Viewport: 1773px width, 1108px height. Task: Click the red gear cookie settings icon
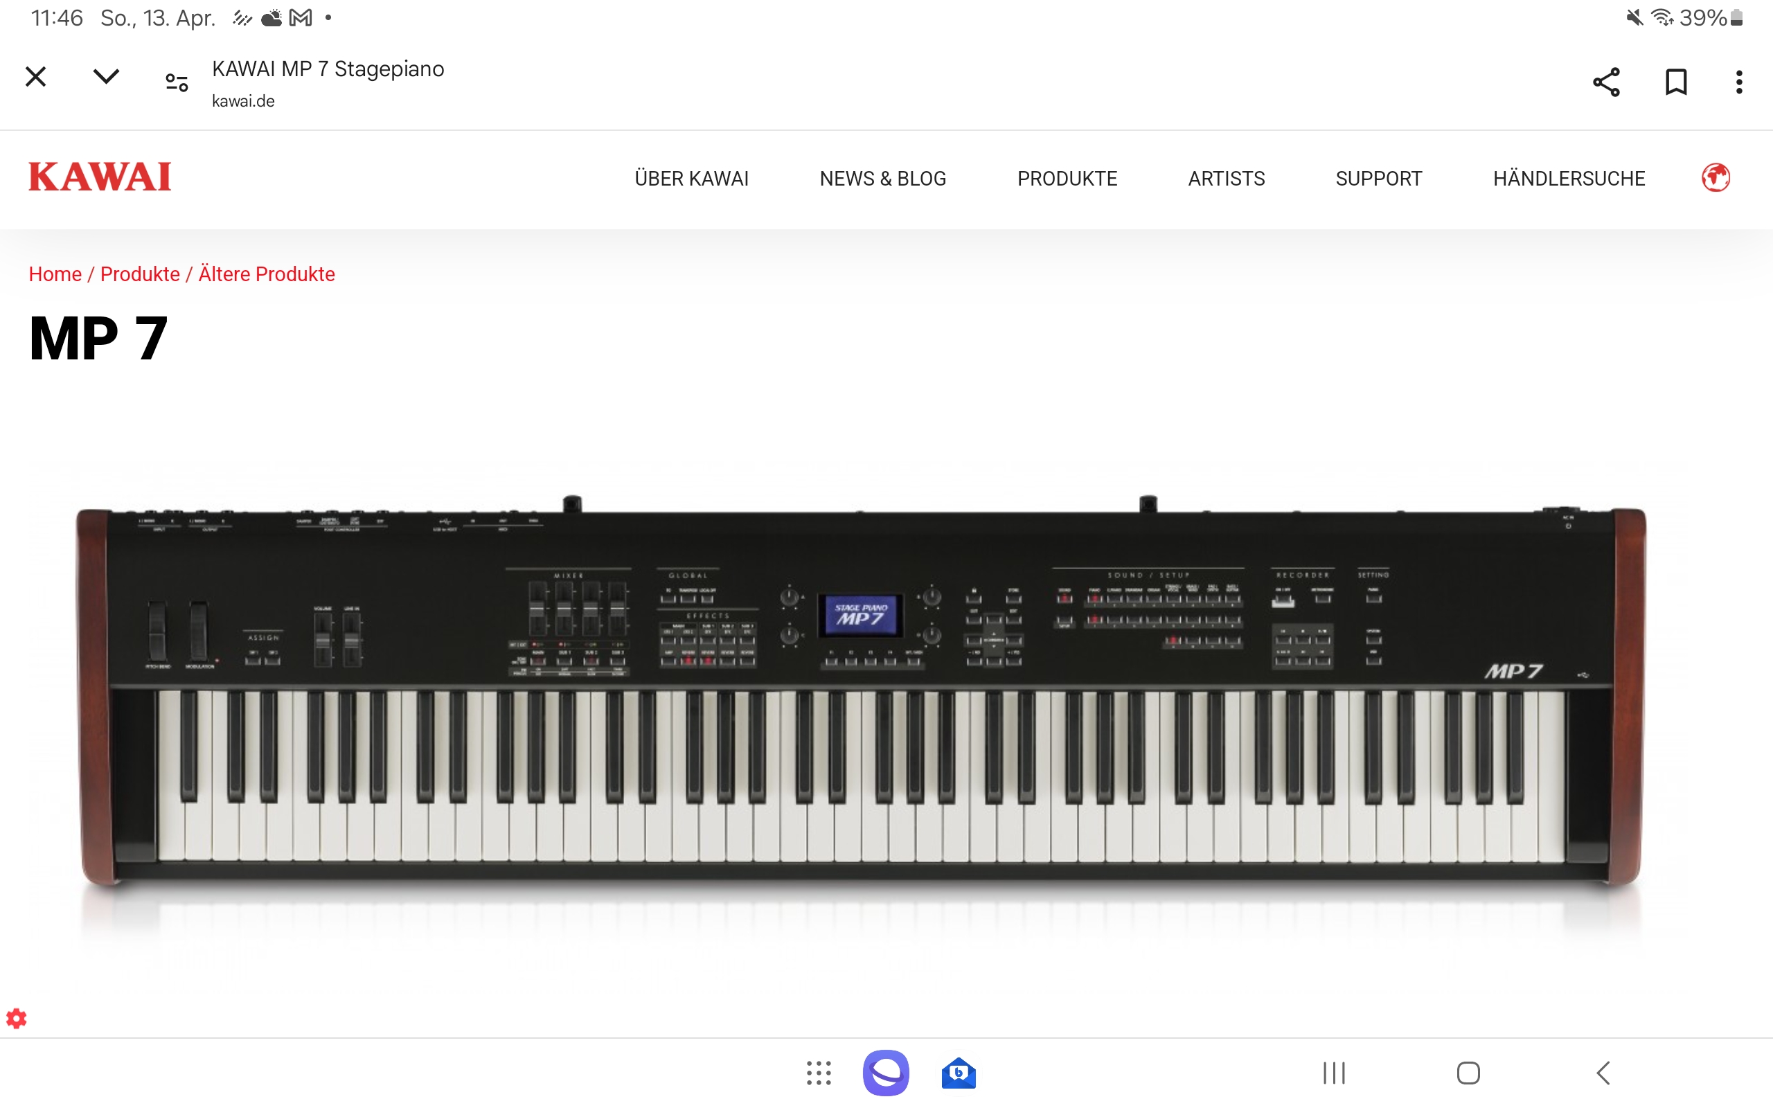[x=16, y=1018]
